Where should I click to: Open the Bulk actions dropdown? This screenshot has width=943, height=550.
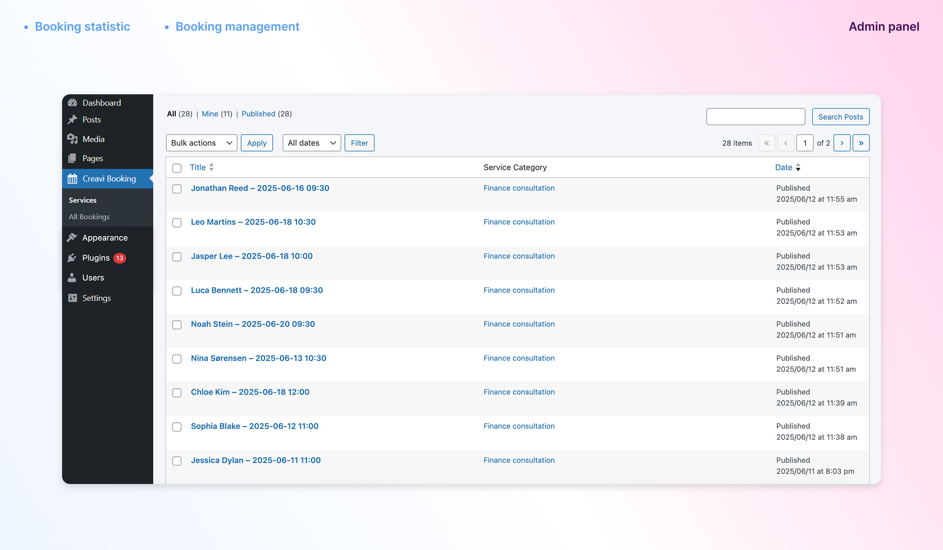[202, 143]
